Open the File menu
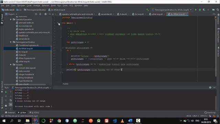 click(x=2, y=6)
